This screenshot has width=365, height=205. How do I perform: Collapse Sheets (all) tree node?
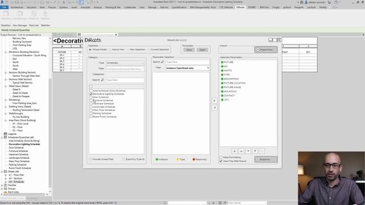pos(2,171)
